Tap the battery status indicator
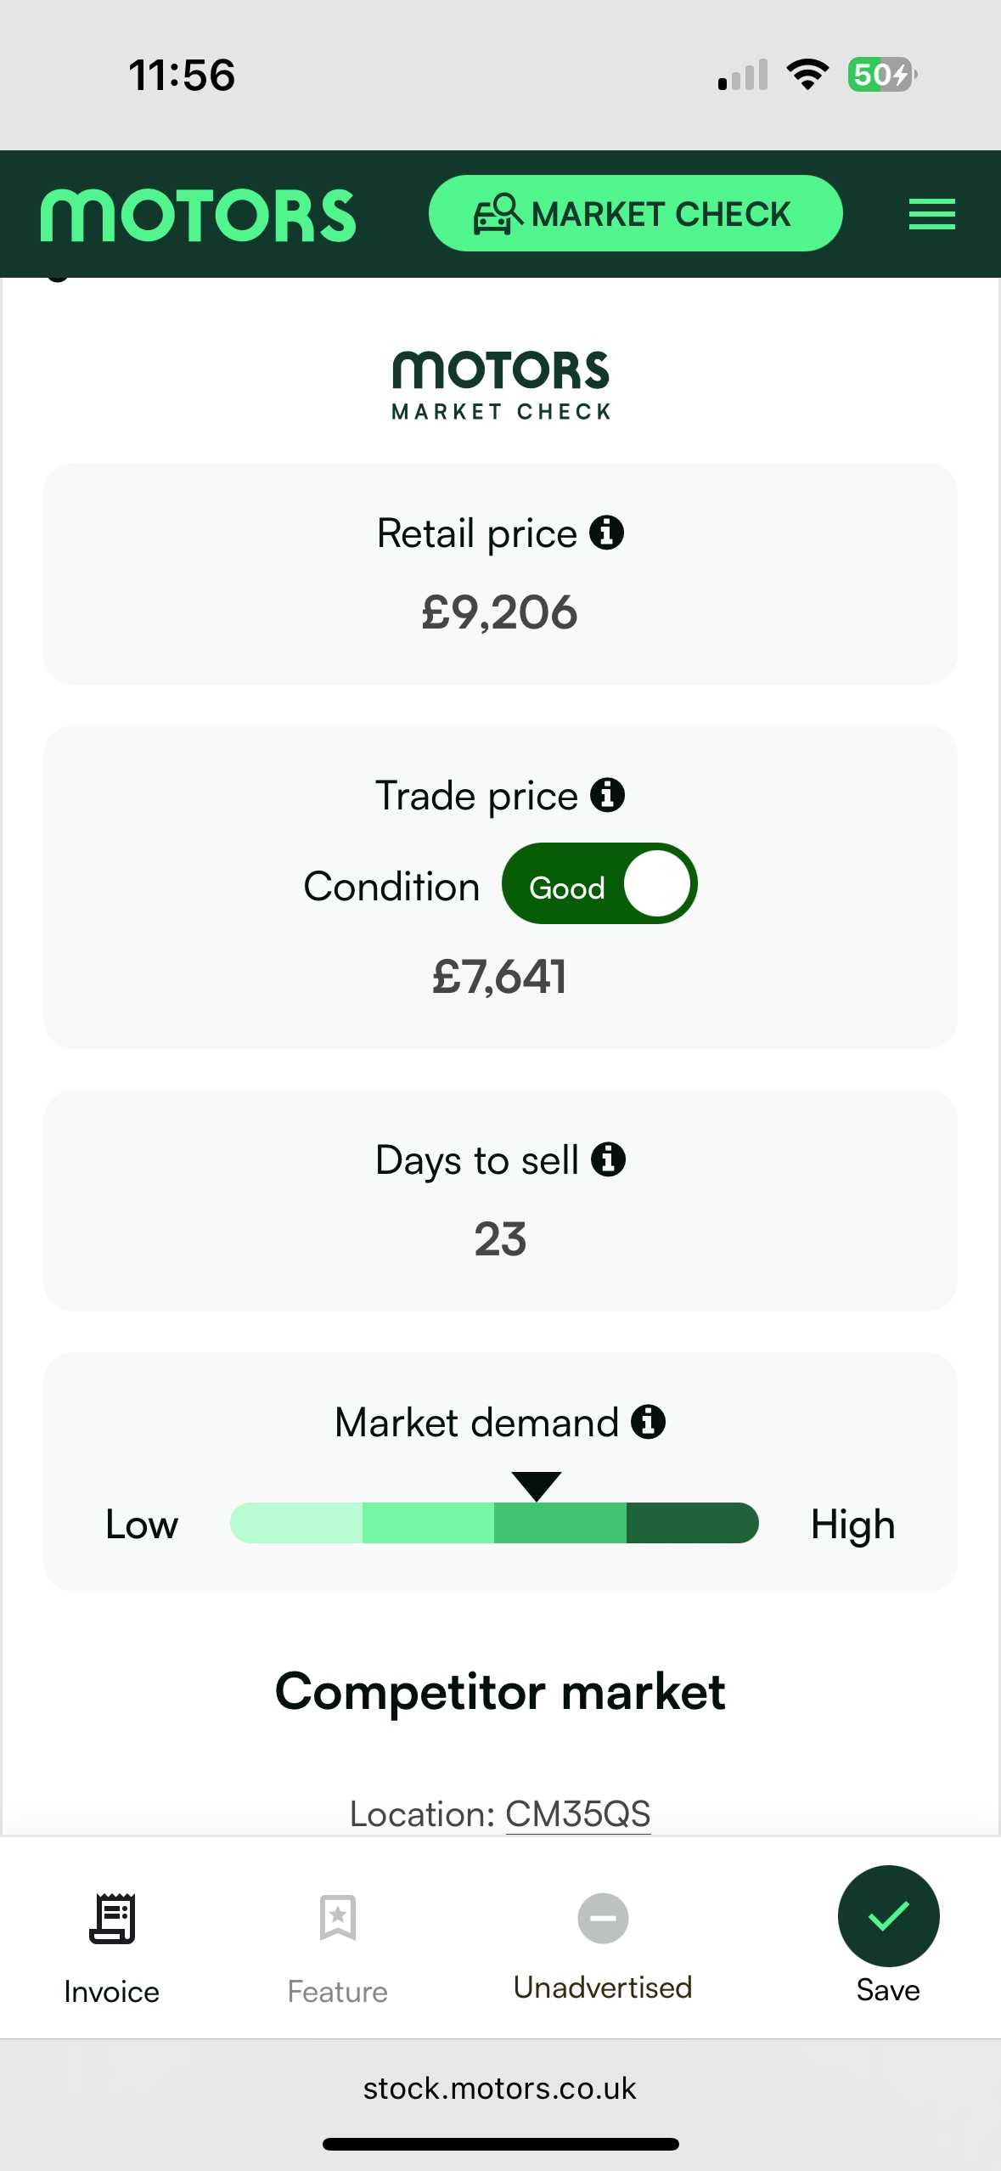The width and height of the screenshot is (1001, 2171). pyautogui.click(x=881, y=75)
